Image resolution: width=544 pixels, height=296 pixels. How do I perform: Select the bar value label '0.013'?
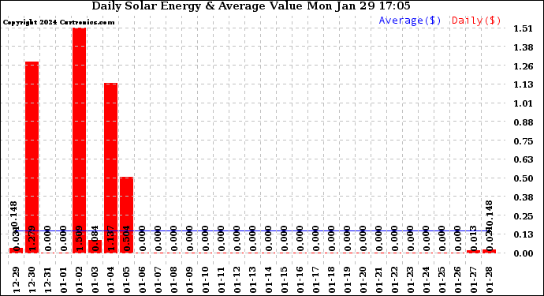(x=473, y=238)
